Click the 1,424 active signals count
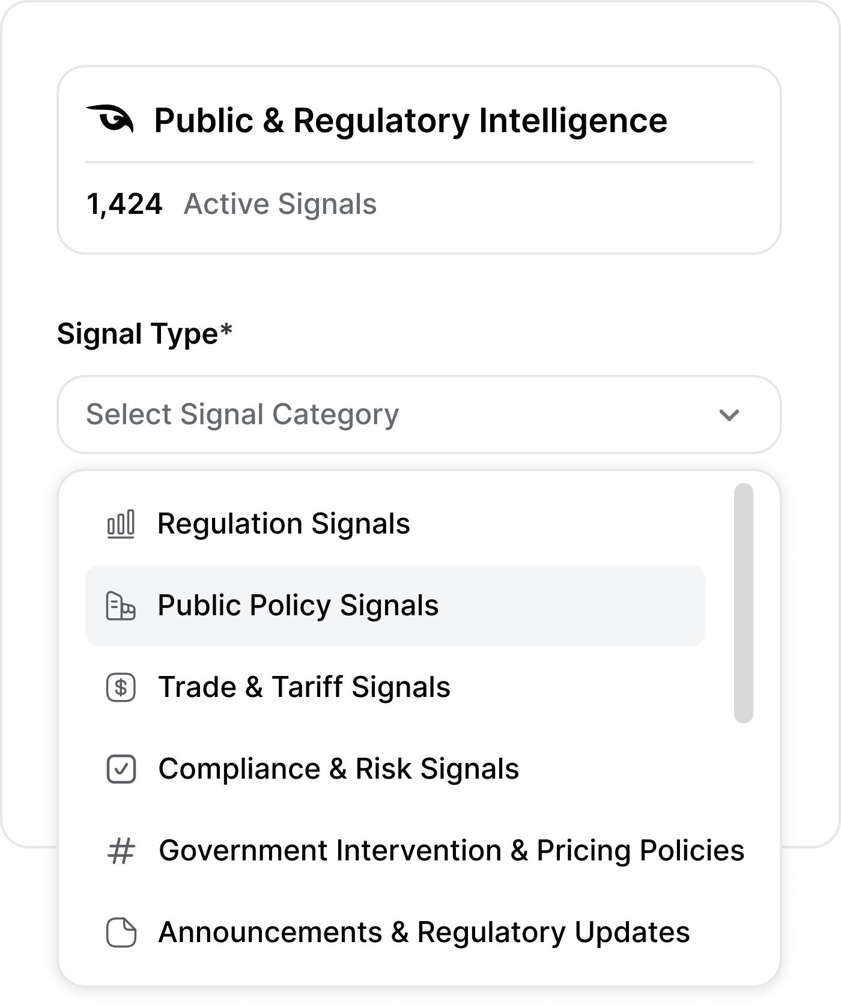This screenshot has width=841, height=1007. [x=124, y=204]
